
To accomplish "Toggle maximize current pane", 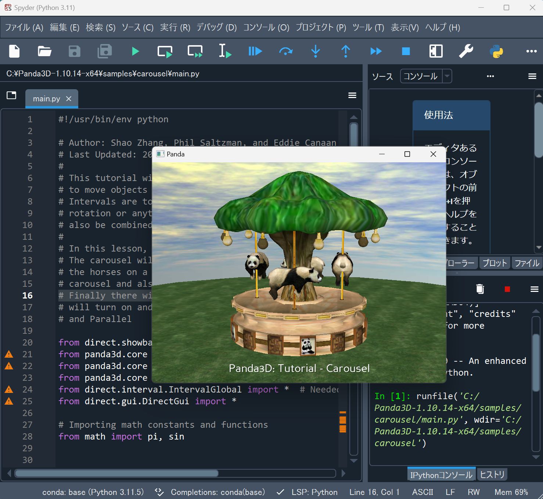I will point(435,51).
